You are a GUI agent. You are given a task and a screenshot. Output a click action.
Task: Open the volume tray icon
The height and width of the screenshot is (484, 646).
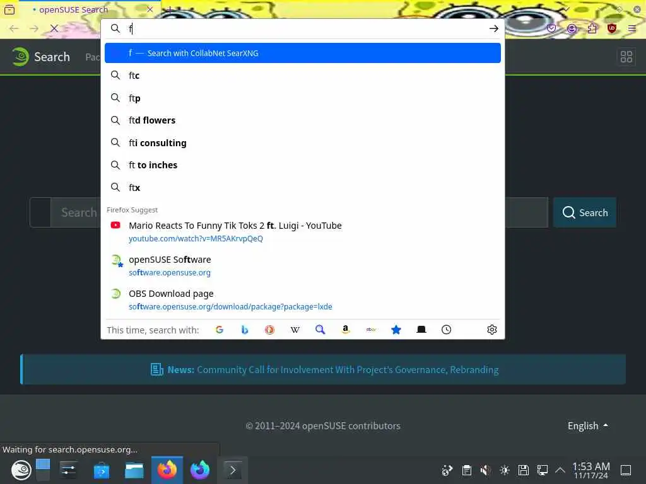coord(485,470)
